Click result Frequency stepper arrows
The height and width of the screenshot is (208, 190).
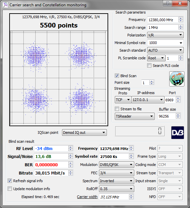(131, 148)
